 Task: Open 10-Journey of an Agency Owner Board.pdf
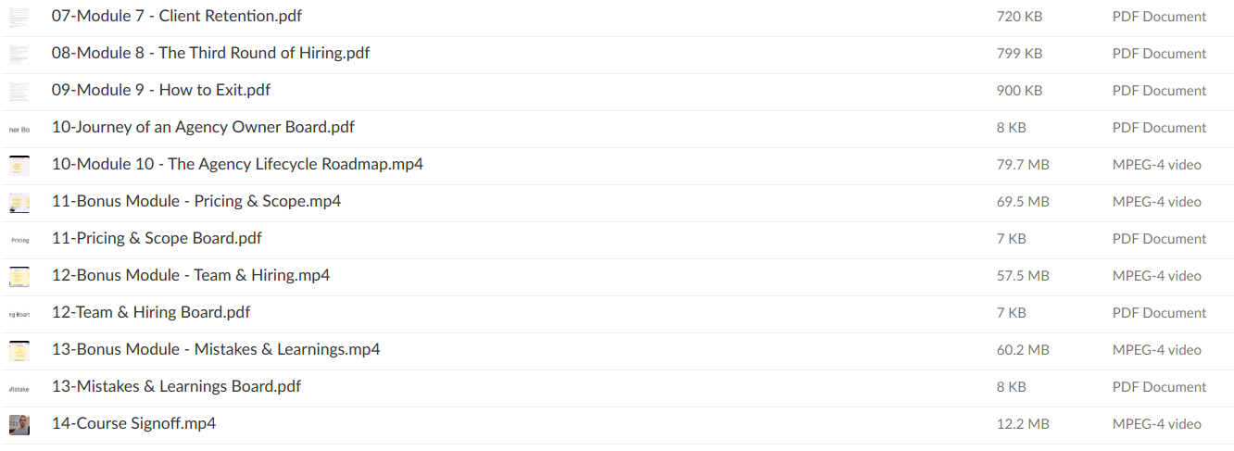click(203, 128)
